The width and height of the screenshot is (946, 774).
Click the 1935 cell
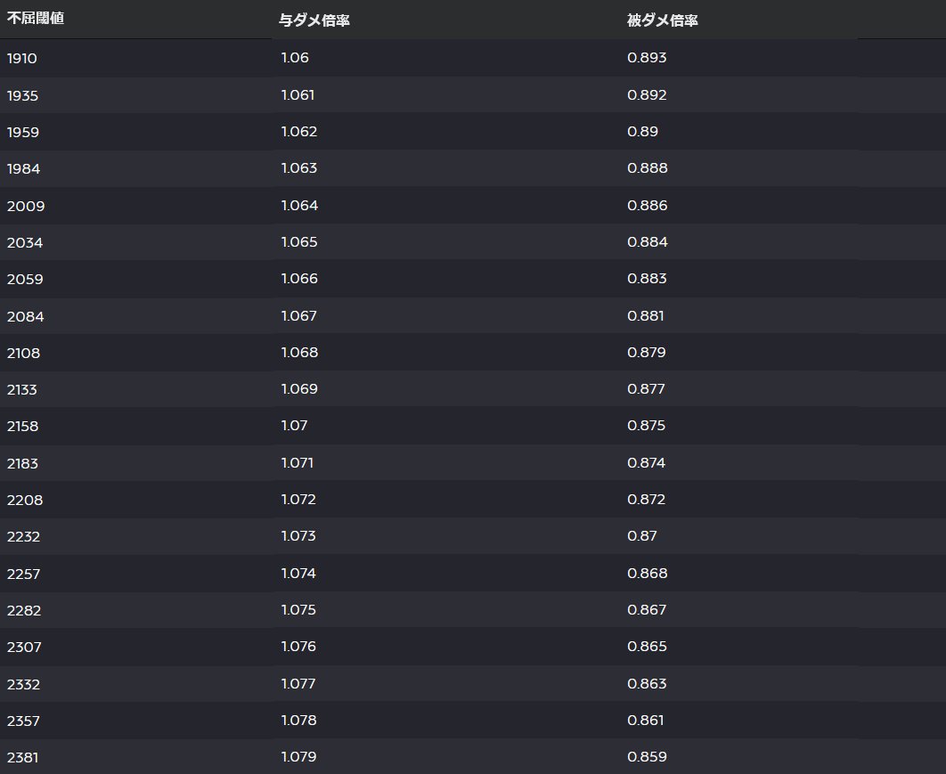[x=22, y=96]
